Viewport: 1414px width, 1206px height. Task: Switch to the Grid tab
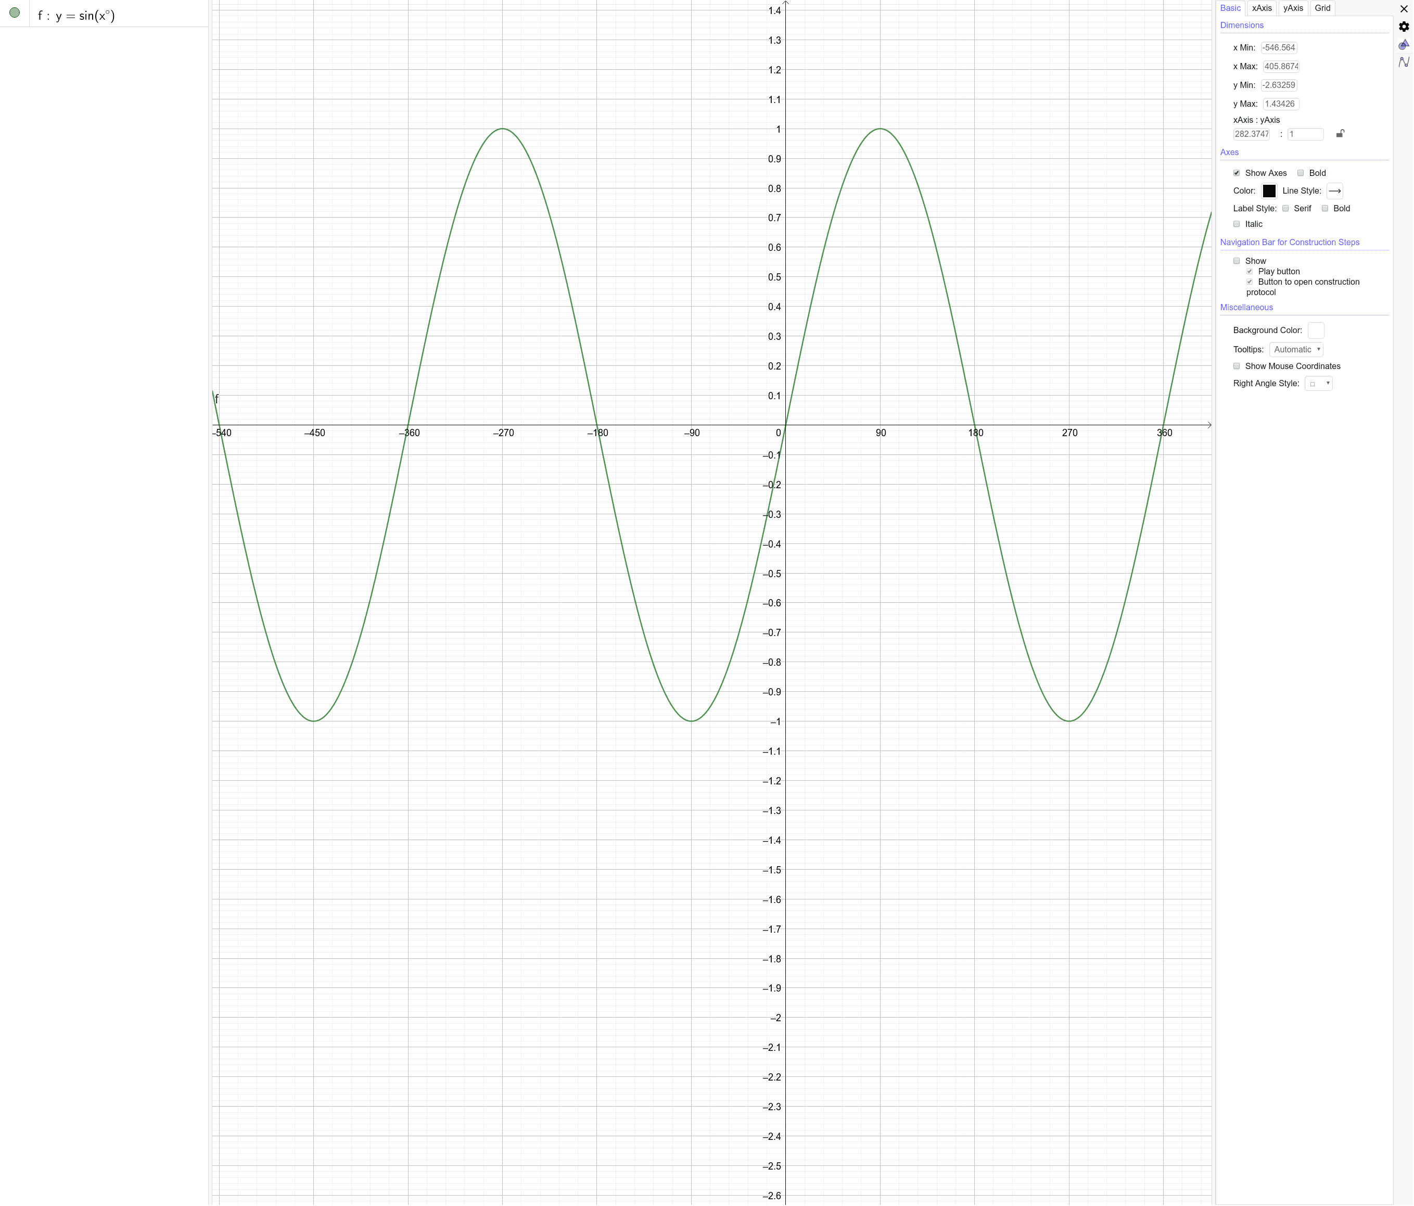click(1322, 8)
